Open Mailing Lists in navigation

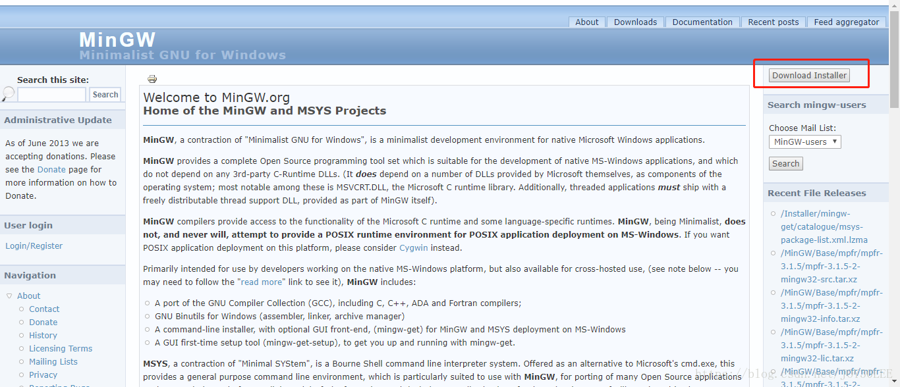tap(53, 361)
